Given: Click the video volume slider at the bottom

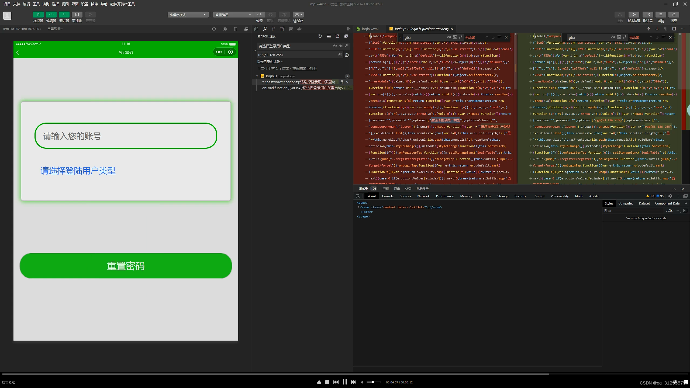Looking at the screenshot, I should [x=373, y=382].
